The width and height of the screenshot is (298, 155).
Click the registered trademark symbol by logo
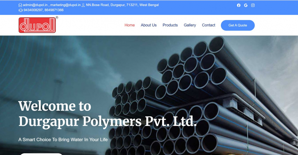click(x=57, y=17)
